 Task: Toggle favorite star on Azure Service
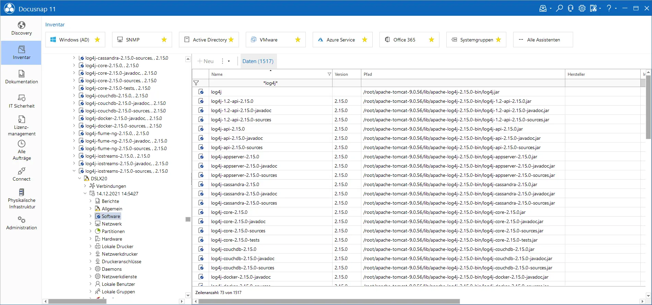pyautogui.click(x=365, y=40)
